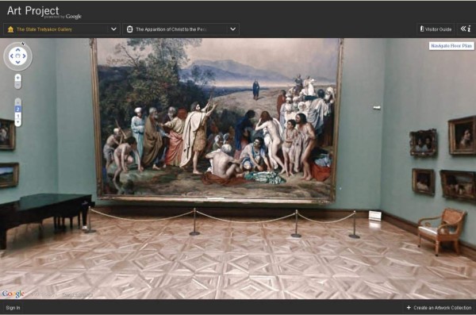Image resolution: width=476 pixels, height=315 pixels.
Task: Click the floor placard sign near the wall
Action: [x=375, y=215]
